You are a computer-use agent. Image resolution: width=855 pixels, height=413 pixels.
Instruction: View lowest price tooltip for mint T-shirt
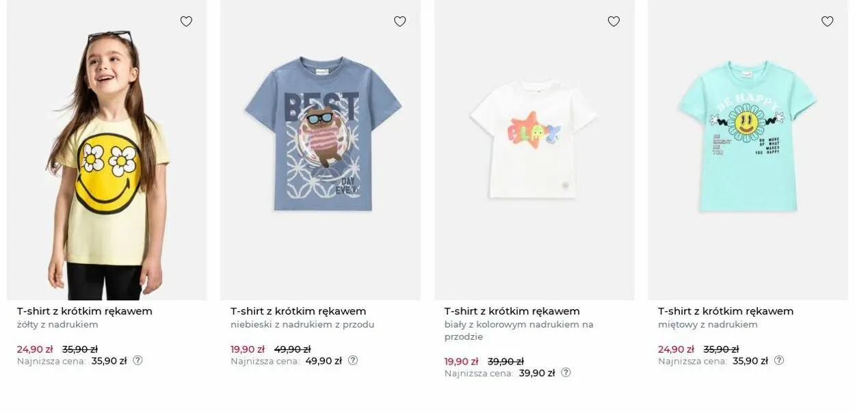coord(779,360)
